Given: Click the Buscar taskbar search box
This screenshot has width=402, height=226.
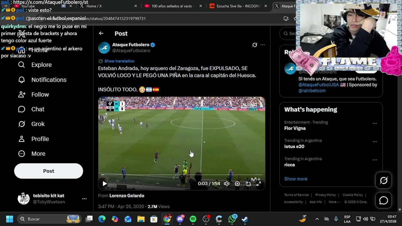Looking at the screenshot, I should point(49,219).
